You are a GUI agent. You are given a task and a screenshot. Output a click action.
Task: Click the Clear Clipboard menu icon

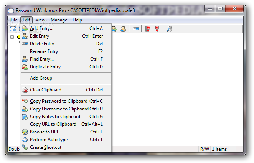[x=25, y=90]
